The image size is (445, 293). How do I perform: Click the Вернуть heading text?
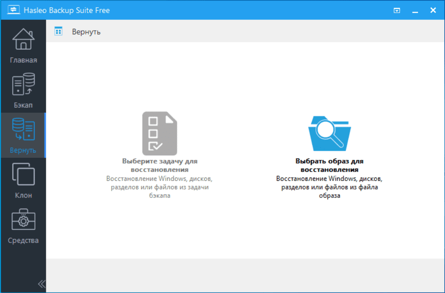pyautogui.click(x=86, y=32)
